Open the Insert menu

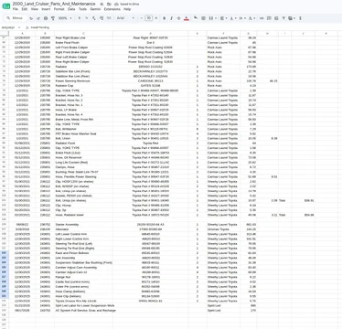(46, 9)
